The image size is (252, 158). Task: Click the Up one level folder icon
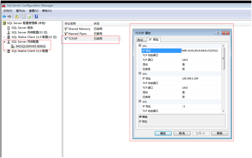pyautogui.click(x=17, y=16)
